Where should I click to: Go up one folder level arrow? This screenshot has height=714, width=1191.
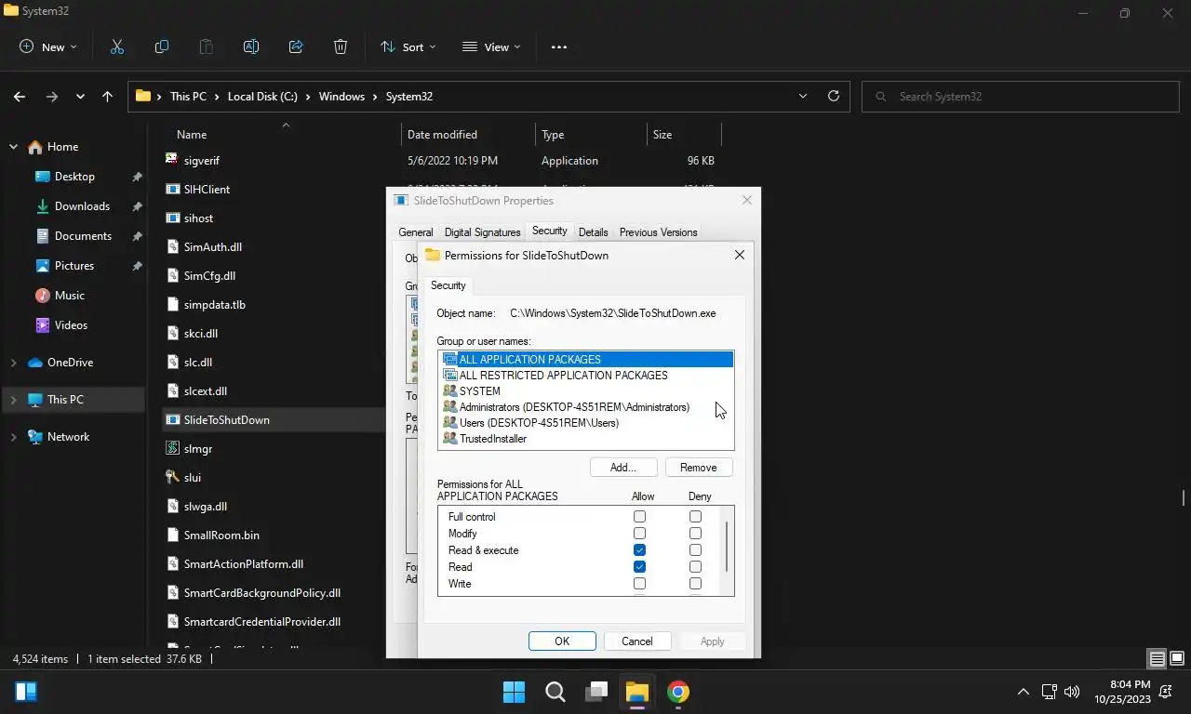(107, 96)
